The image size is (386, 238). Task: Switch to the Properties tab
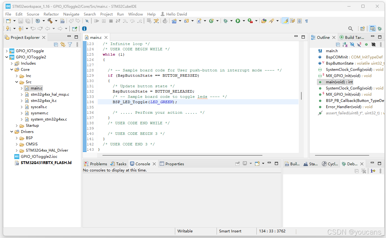pos(172,164)
